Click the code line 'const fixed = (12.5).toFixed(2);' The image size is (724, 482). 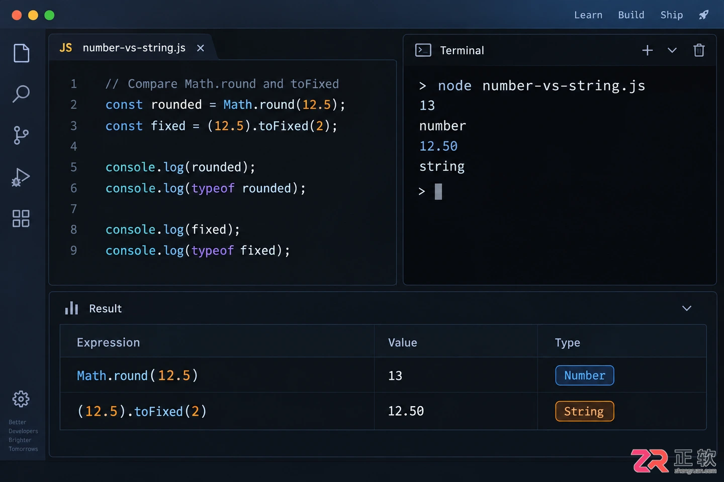click(221, 126)
